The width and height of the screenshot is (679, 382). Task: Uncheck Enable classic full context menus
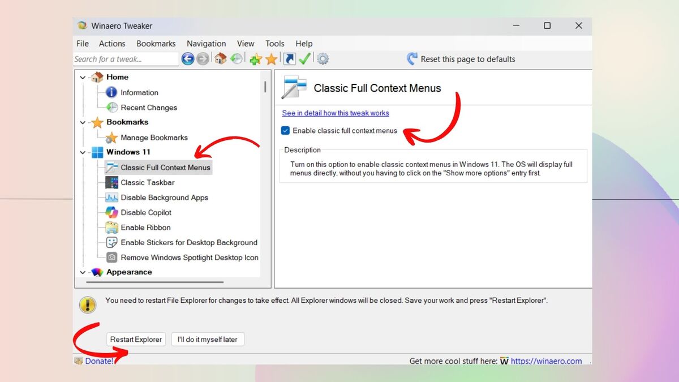point(285,131)
